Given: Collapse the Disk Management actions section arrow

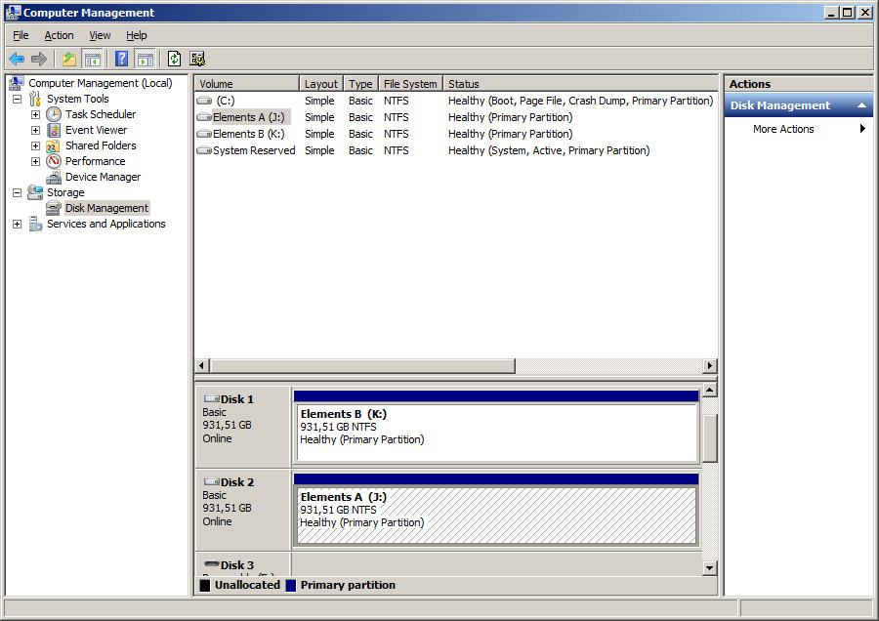Looking at the screenshot, I should tap(861, 105).
